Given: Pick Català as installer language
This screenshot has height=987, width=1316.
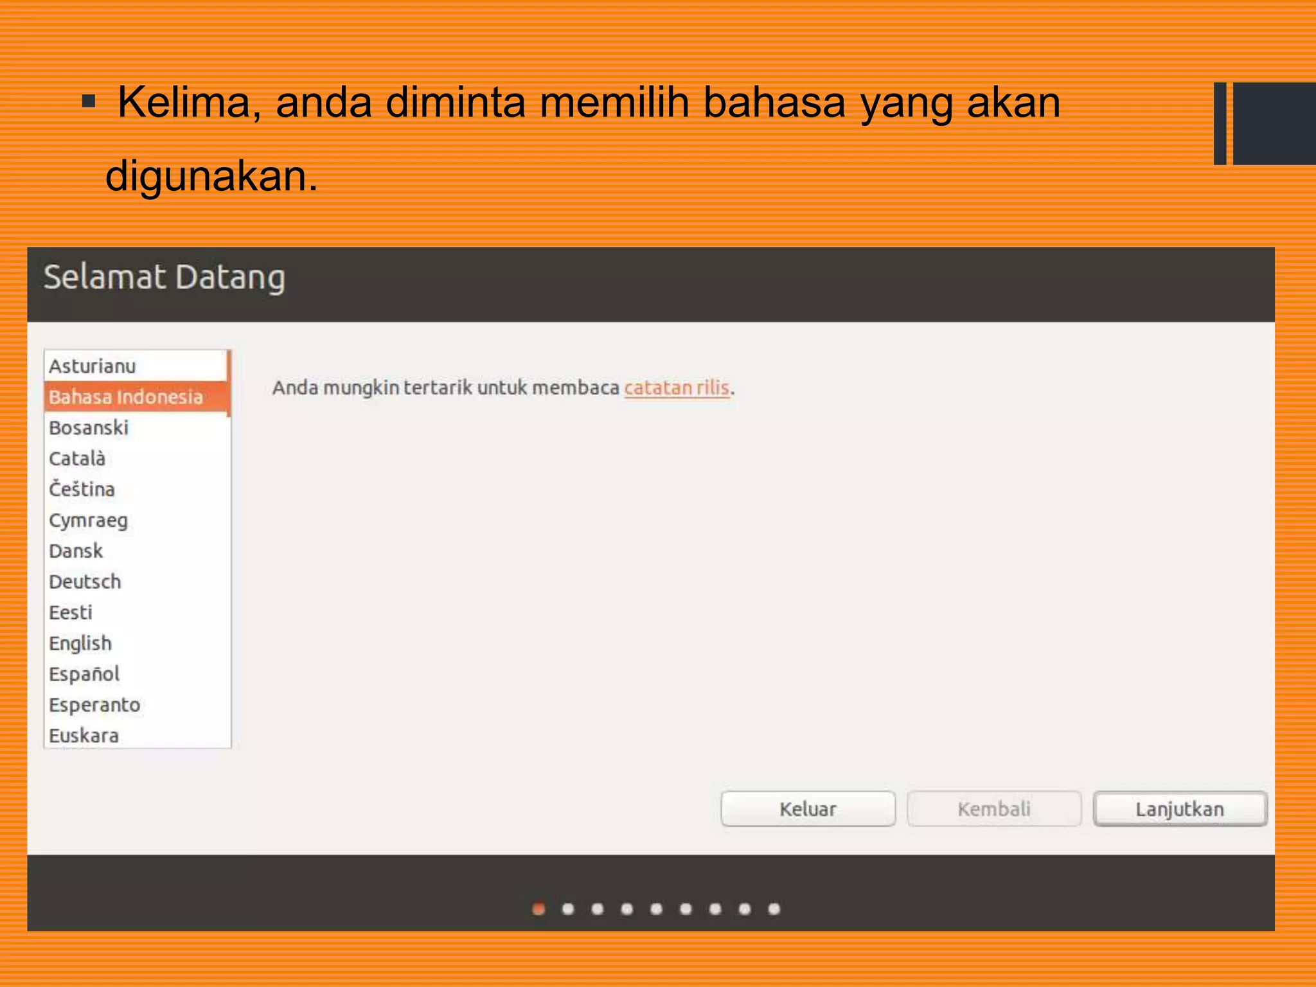Looking at the screenshot, I should 136,459.
